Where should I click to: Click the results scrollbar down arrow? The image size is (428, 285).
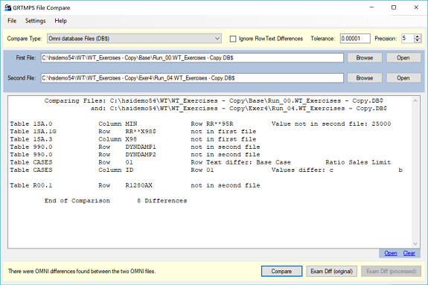[415, 244]
